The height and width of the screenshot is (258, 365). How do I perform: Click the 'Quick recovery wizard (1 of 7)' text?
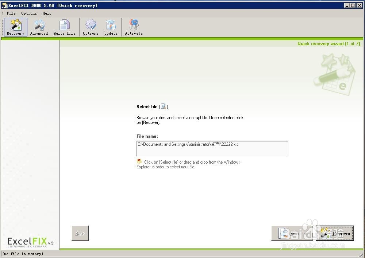coord(329,43)
